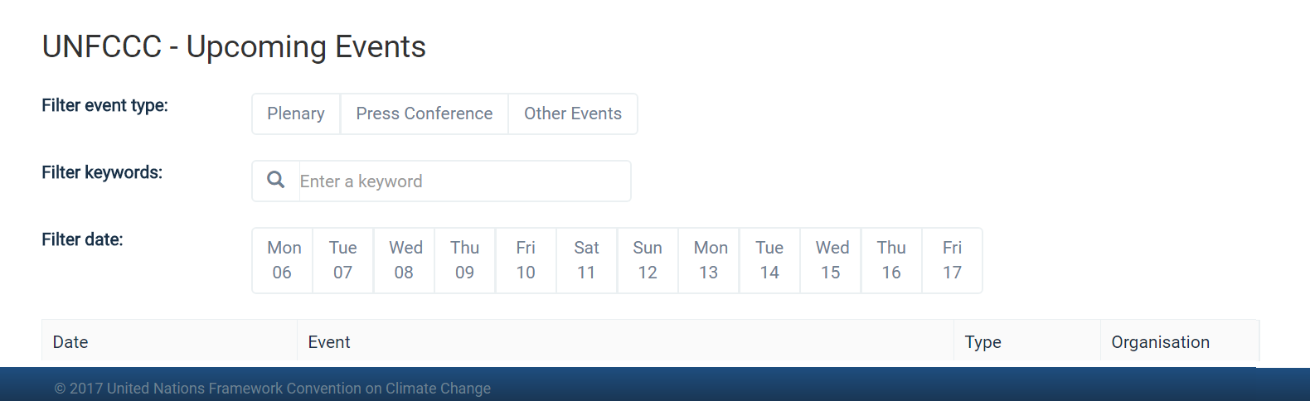The width and height of the screenshot is (1310, 401).
Task: Toggle the Press Conference filter
Action: coord(424,114)
